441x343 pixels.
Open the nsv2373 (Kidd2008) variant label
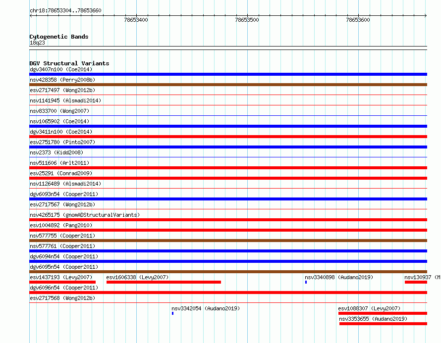coord(56,152)
